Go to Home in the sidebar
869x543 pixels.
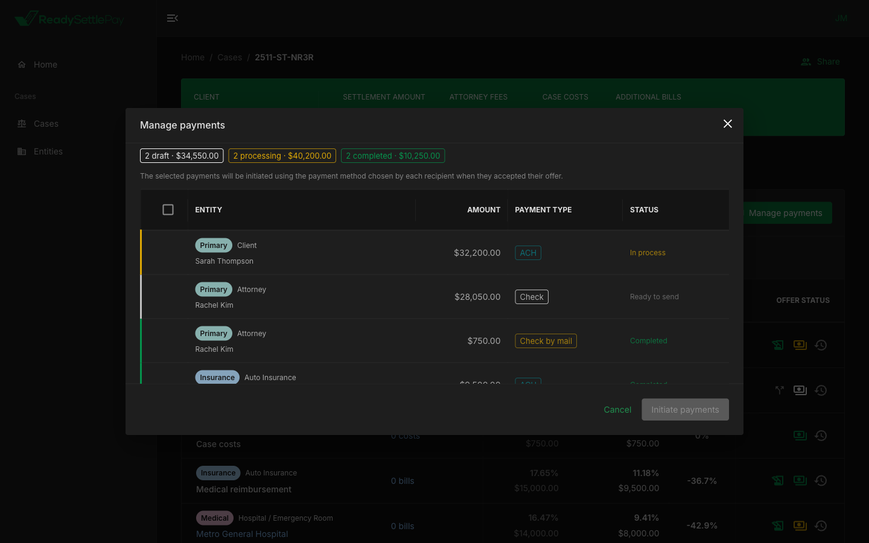click(x=45, y=65)
